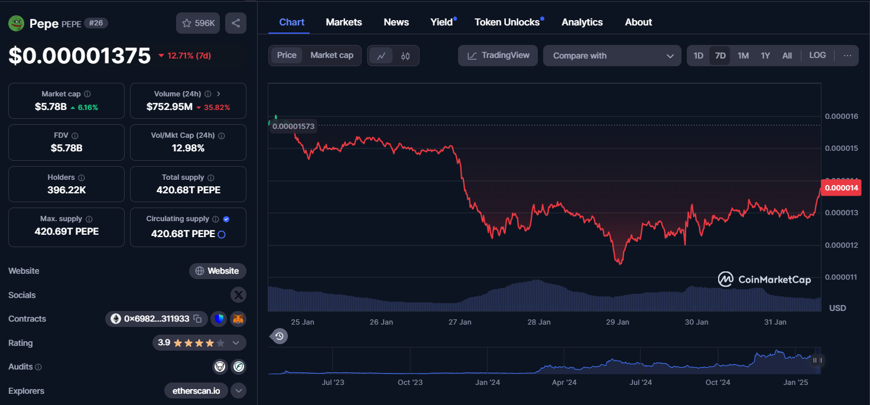Select the Market cap chart toggle

332,55
